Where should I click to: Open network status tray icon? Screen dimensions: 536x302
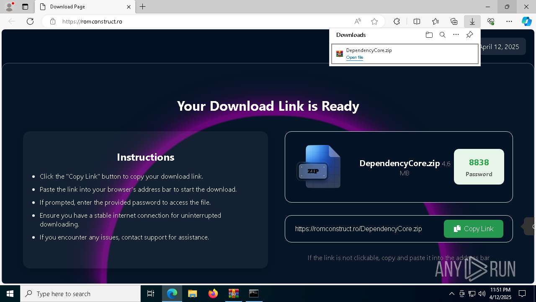(x=472, y=294)
